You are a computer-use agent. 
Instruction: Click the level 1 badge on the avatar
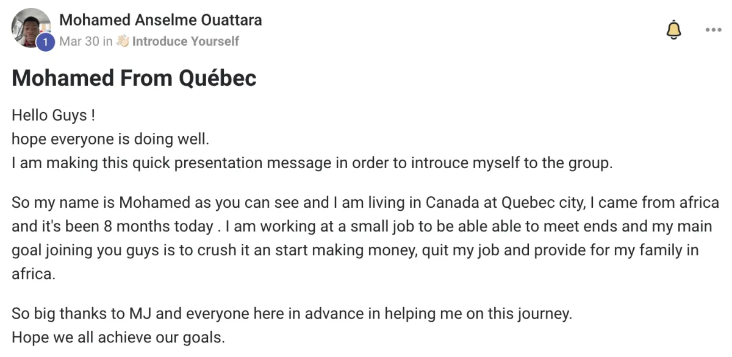click(x=45, y=42)
